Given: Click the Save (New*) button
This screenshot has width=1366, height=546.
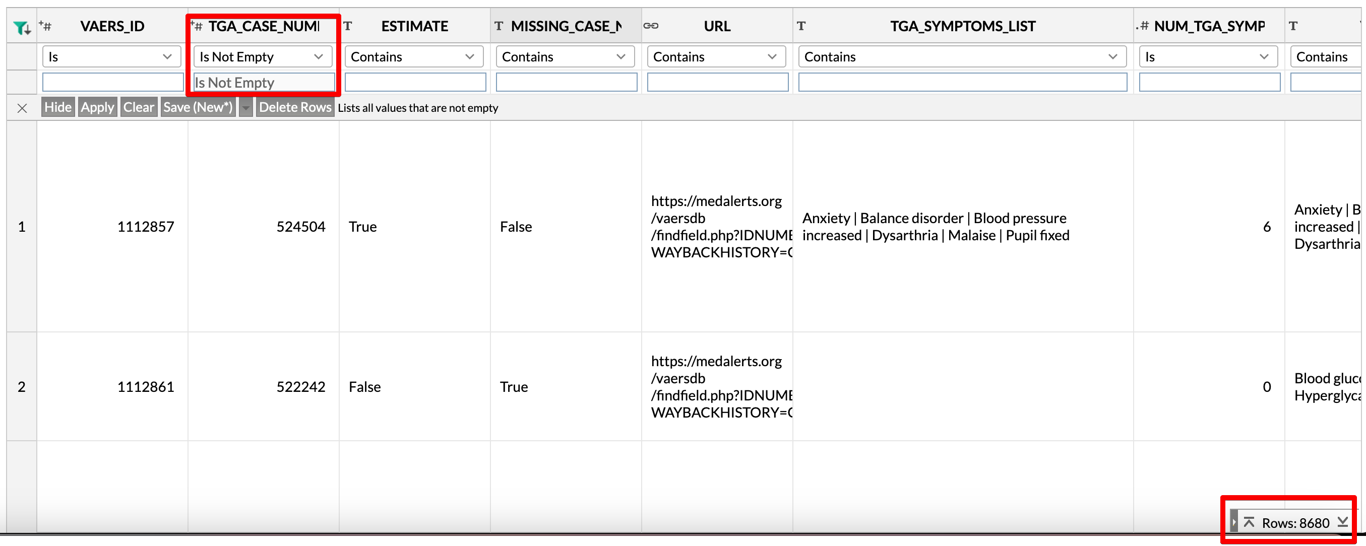Looking at the screenshot, I should tap(198, 107).
